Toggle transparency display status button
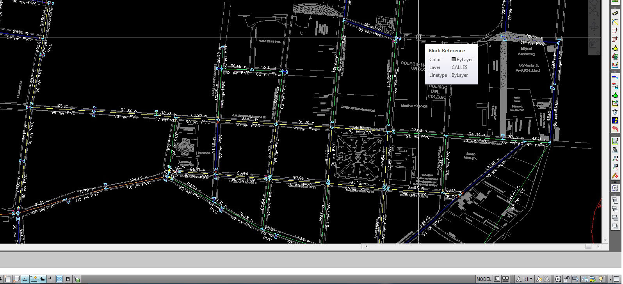The image size is (623, 284). 59,279
